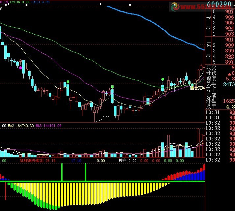Click the rightmost green down-arrow signal marker
The height and width of the screenshot is (211, 235).
[x=163, y=79]
